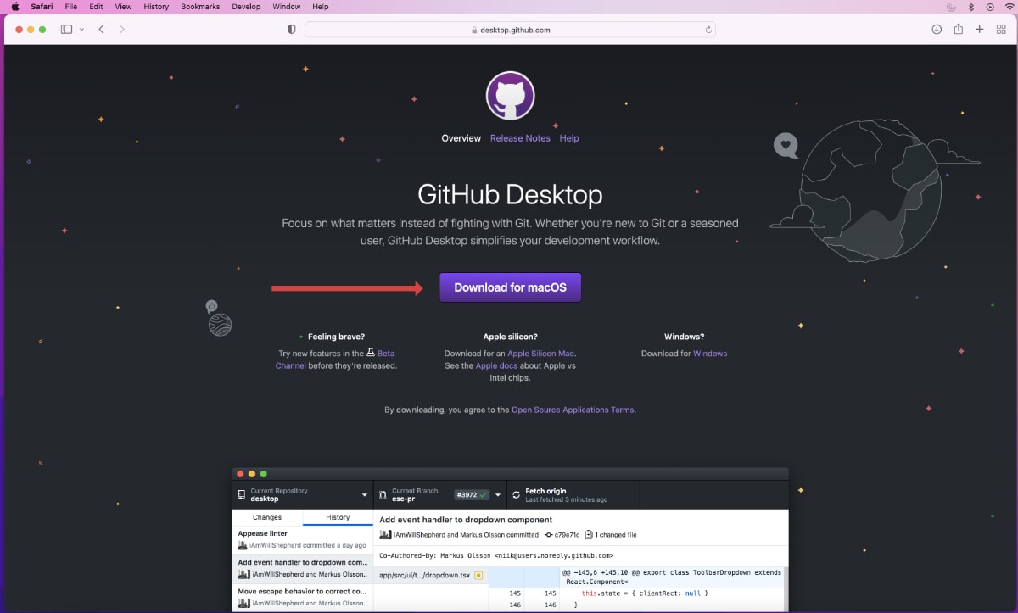This screenshot has width=1018, height=613.
Task: Open the Apple Silicon Mac link
Action: [541, 354]
